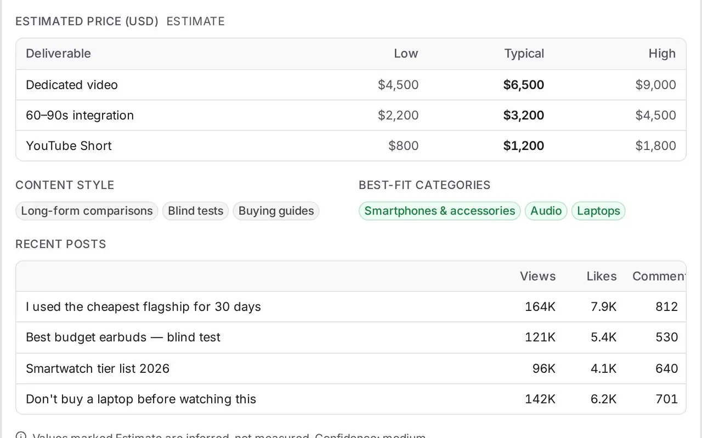
Task: Click the High column header
Action: (x=662, y=54)
